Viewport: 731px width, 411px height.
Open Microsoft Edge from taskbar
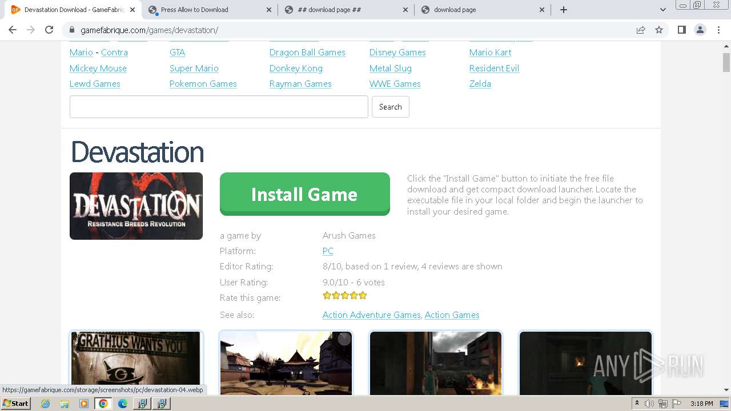tap(123, 404)
